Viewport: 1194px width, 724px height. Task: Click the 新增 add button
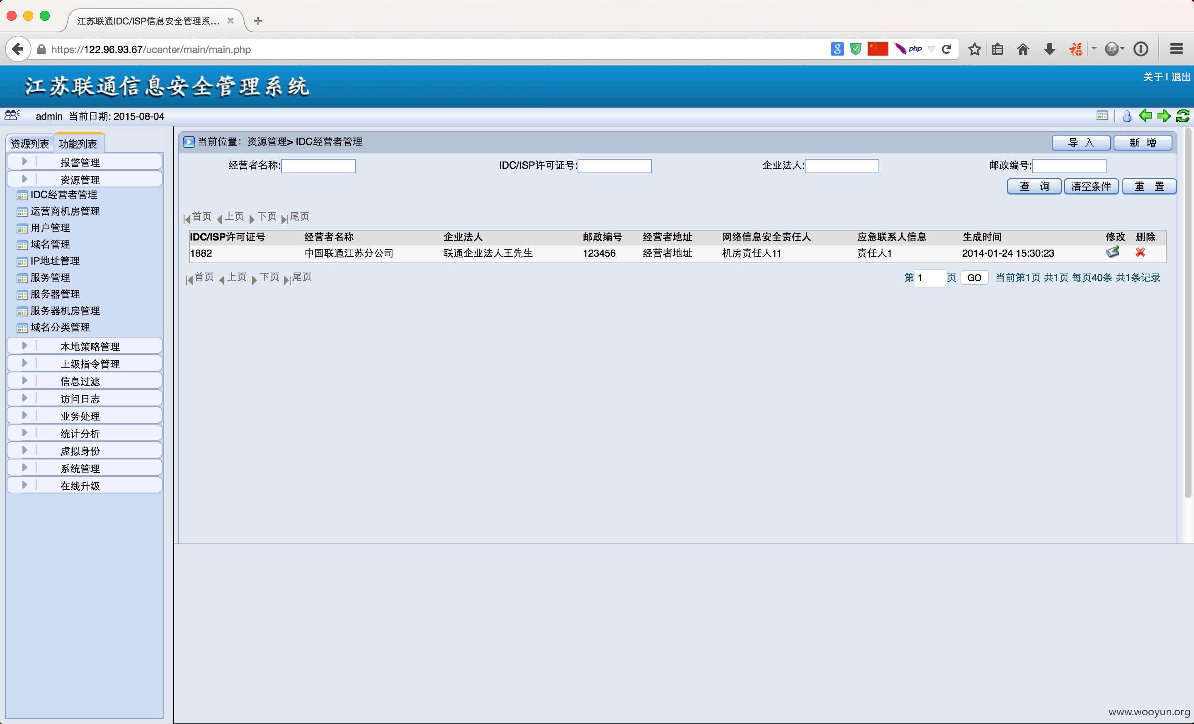(1143, 143)
